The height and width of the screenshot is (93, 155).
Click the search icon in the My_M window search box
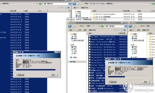(x=126, y=26)
